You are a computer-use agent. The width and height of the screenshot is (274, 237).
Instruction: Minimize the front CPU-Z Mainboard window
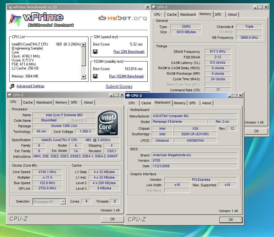230,96
